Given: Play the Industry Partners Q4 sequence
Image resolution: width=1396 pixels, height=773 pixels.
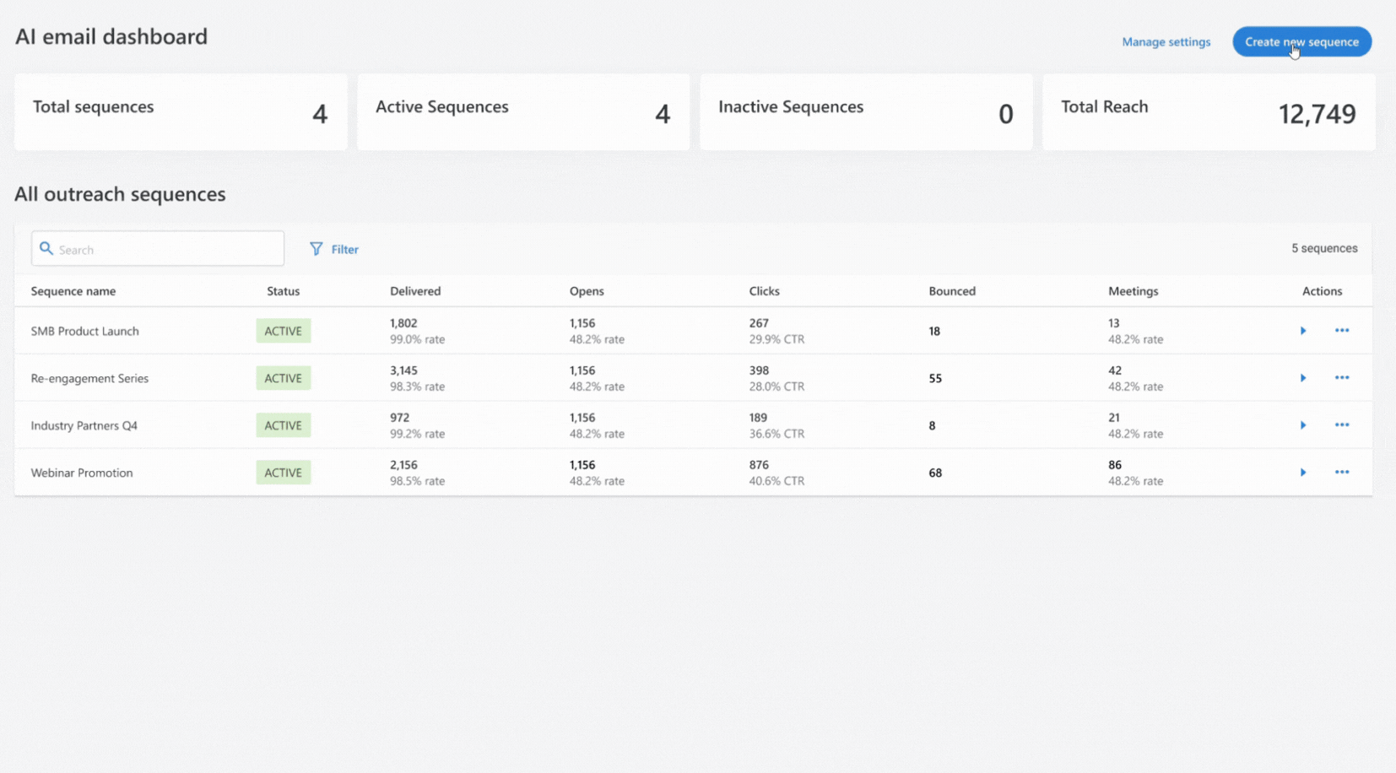Looking at the screenshot, I should [1303, 425].
